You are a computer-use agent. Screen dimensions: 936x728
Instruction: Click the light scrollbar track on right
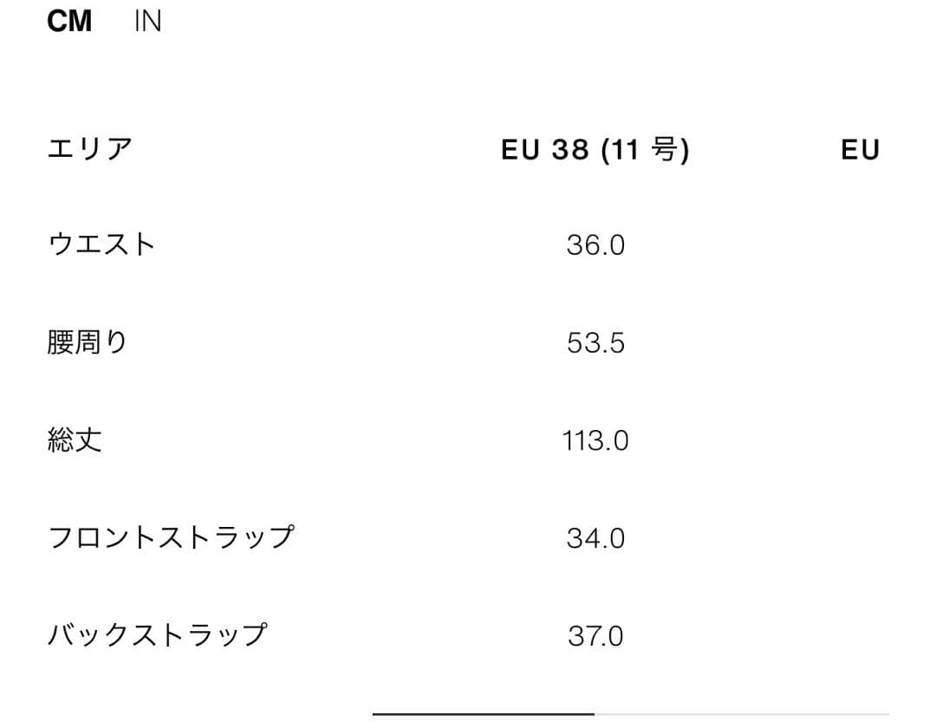click(742, 713)
